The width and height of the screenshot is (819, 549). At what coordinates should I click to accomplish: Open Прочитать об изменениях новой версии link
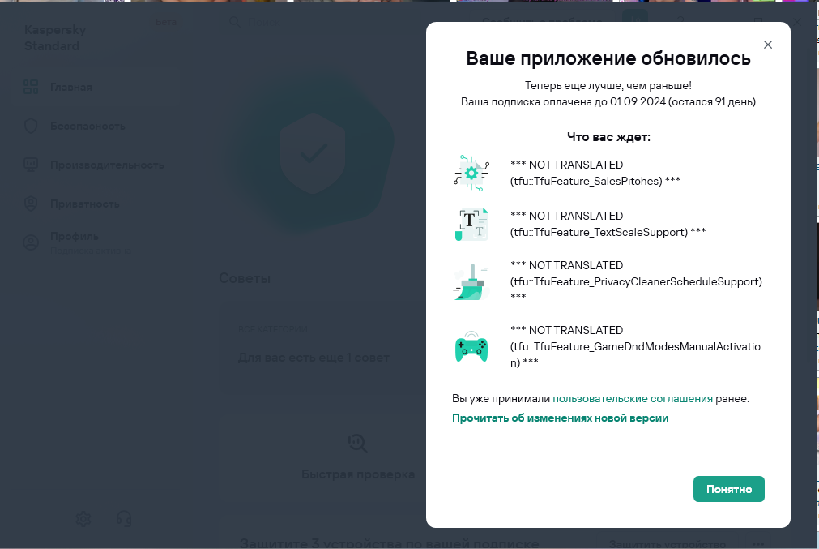coord(560,418)
